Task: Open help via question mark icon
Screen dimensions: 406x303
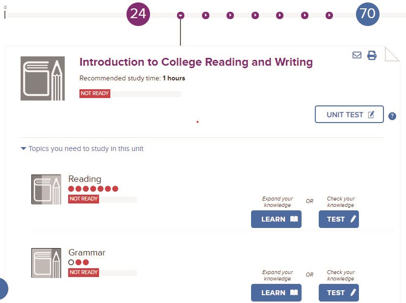Action: (x=392, y=116)
